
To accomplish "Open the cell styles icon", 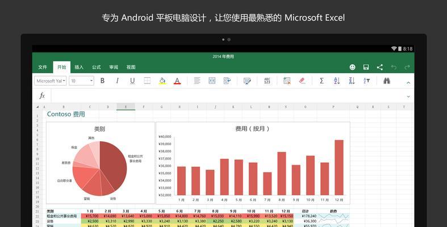I will coord(247,81).
